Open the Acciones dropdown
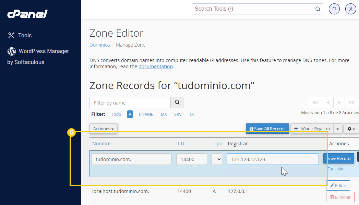 (104, 129)
